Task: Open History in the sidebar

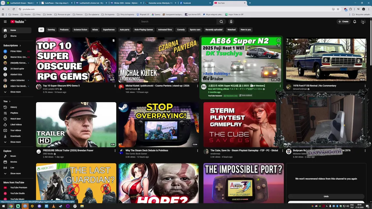Action: point(16,107)
